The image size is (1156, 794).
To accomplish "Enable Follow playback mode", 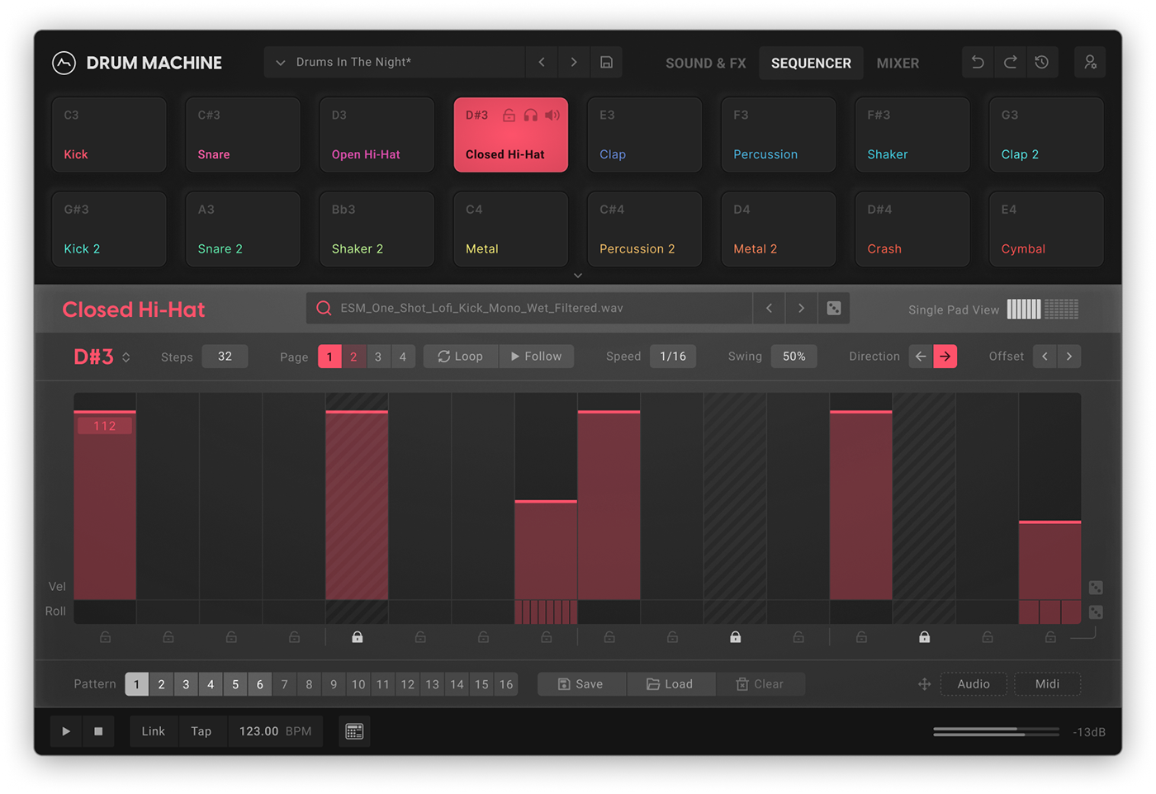I will click(537, 356).
